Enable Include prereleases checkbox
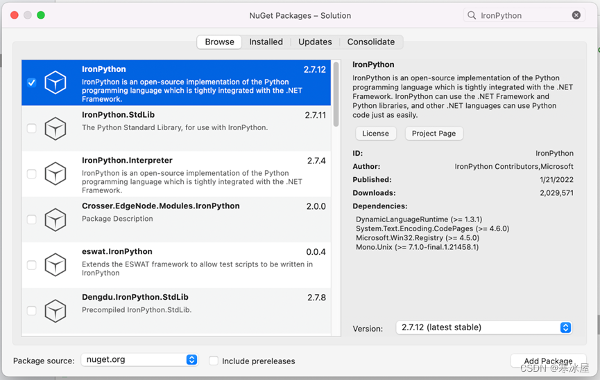This screenshot has width=600, height=380. coord(214,361)
